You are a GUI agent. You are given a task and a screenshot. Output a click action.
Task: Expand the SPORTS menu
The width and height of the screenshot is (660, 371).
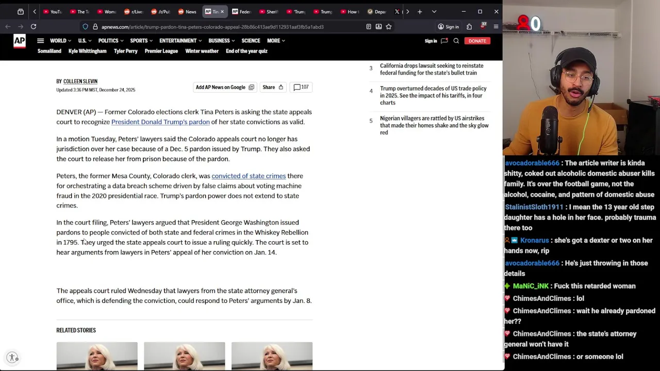141,41
